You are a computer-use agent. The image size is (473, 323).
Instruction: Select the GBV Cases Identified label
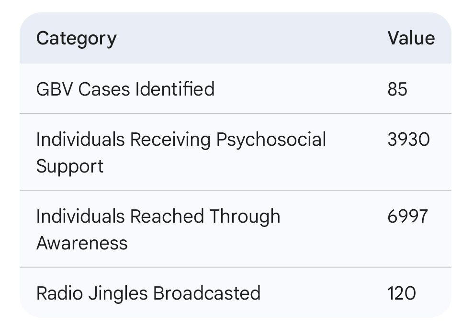(125, 89)
